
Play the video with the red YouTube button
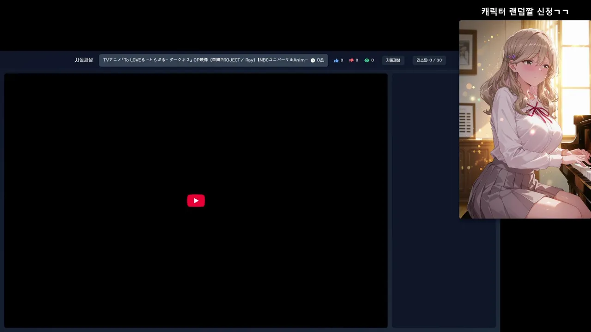(x=196, y=201)
